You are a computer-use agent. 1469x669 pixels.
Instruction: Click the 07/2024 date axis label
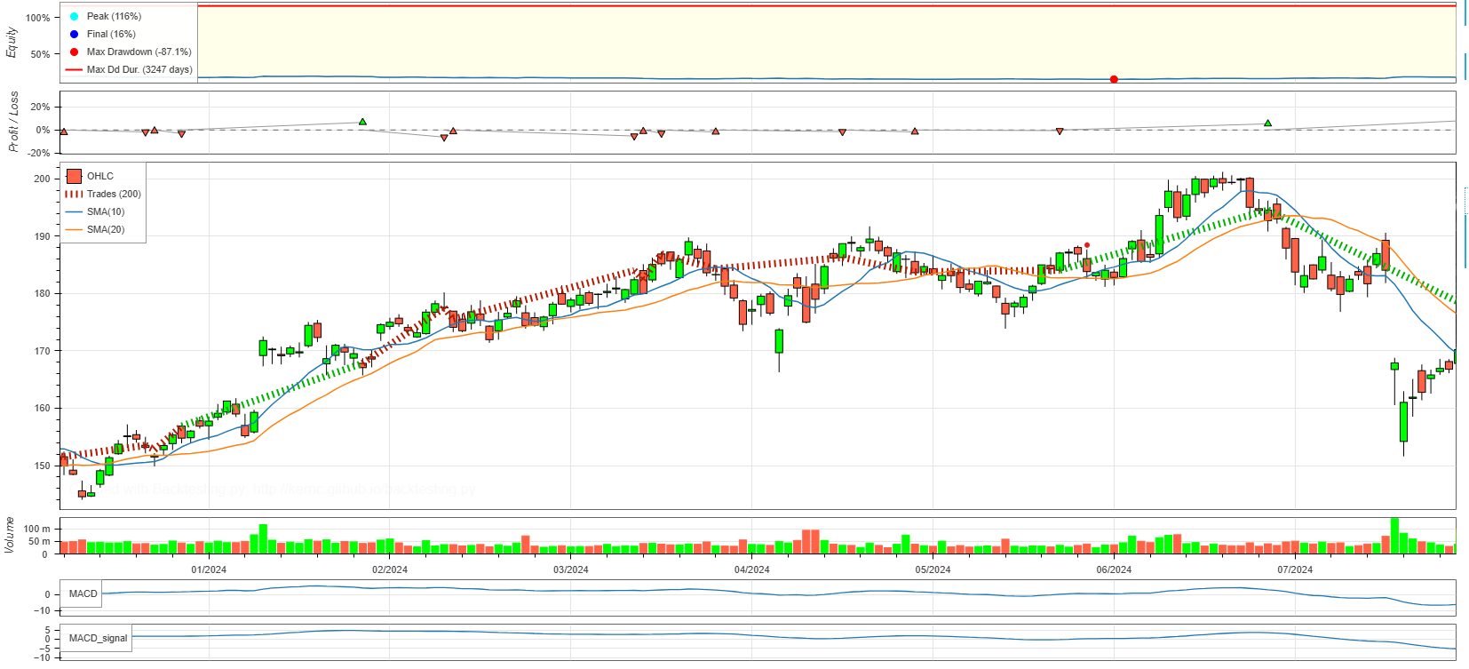(x=1294, y=569)
